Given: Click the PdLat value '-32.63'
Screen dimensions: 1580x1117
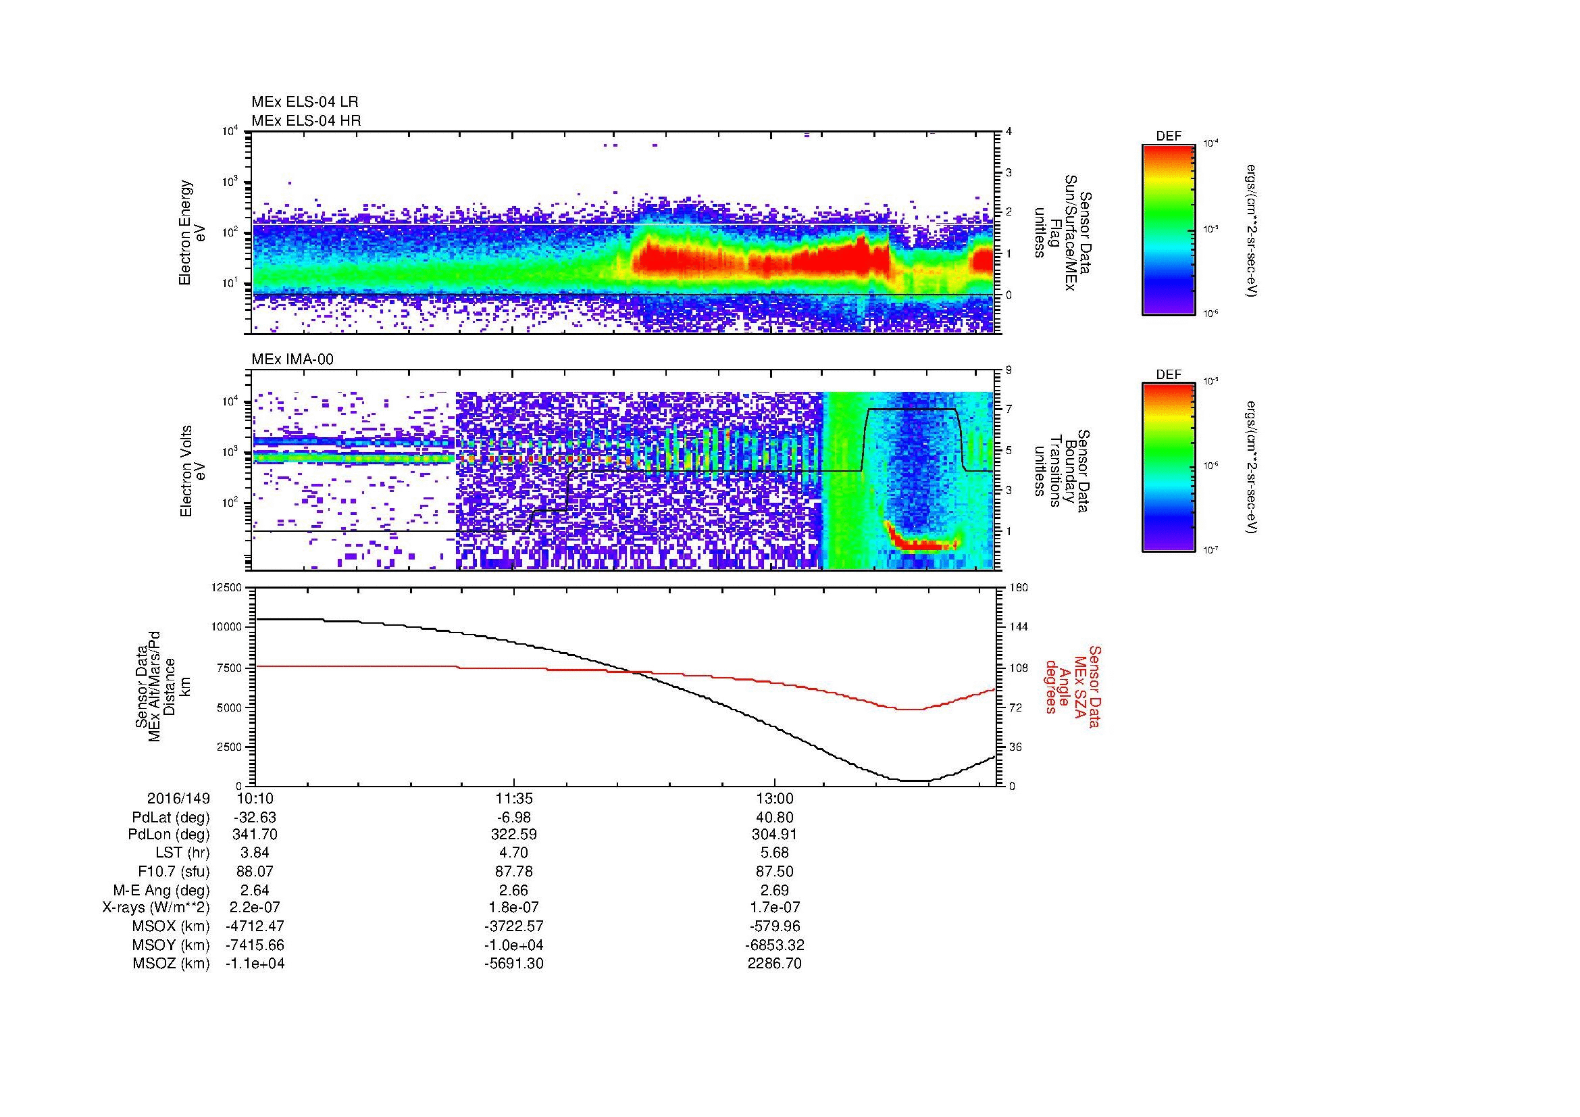Looking at the screenshot, I should (255, 818).
